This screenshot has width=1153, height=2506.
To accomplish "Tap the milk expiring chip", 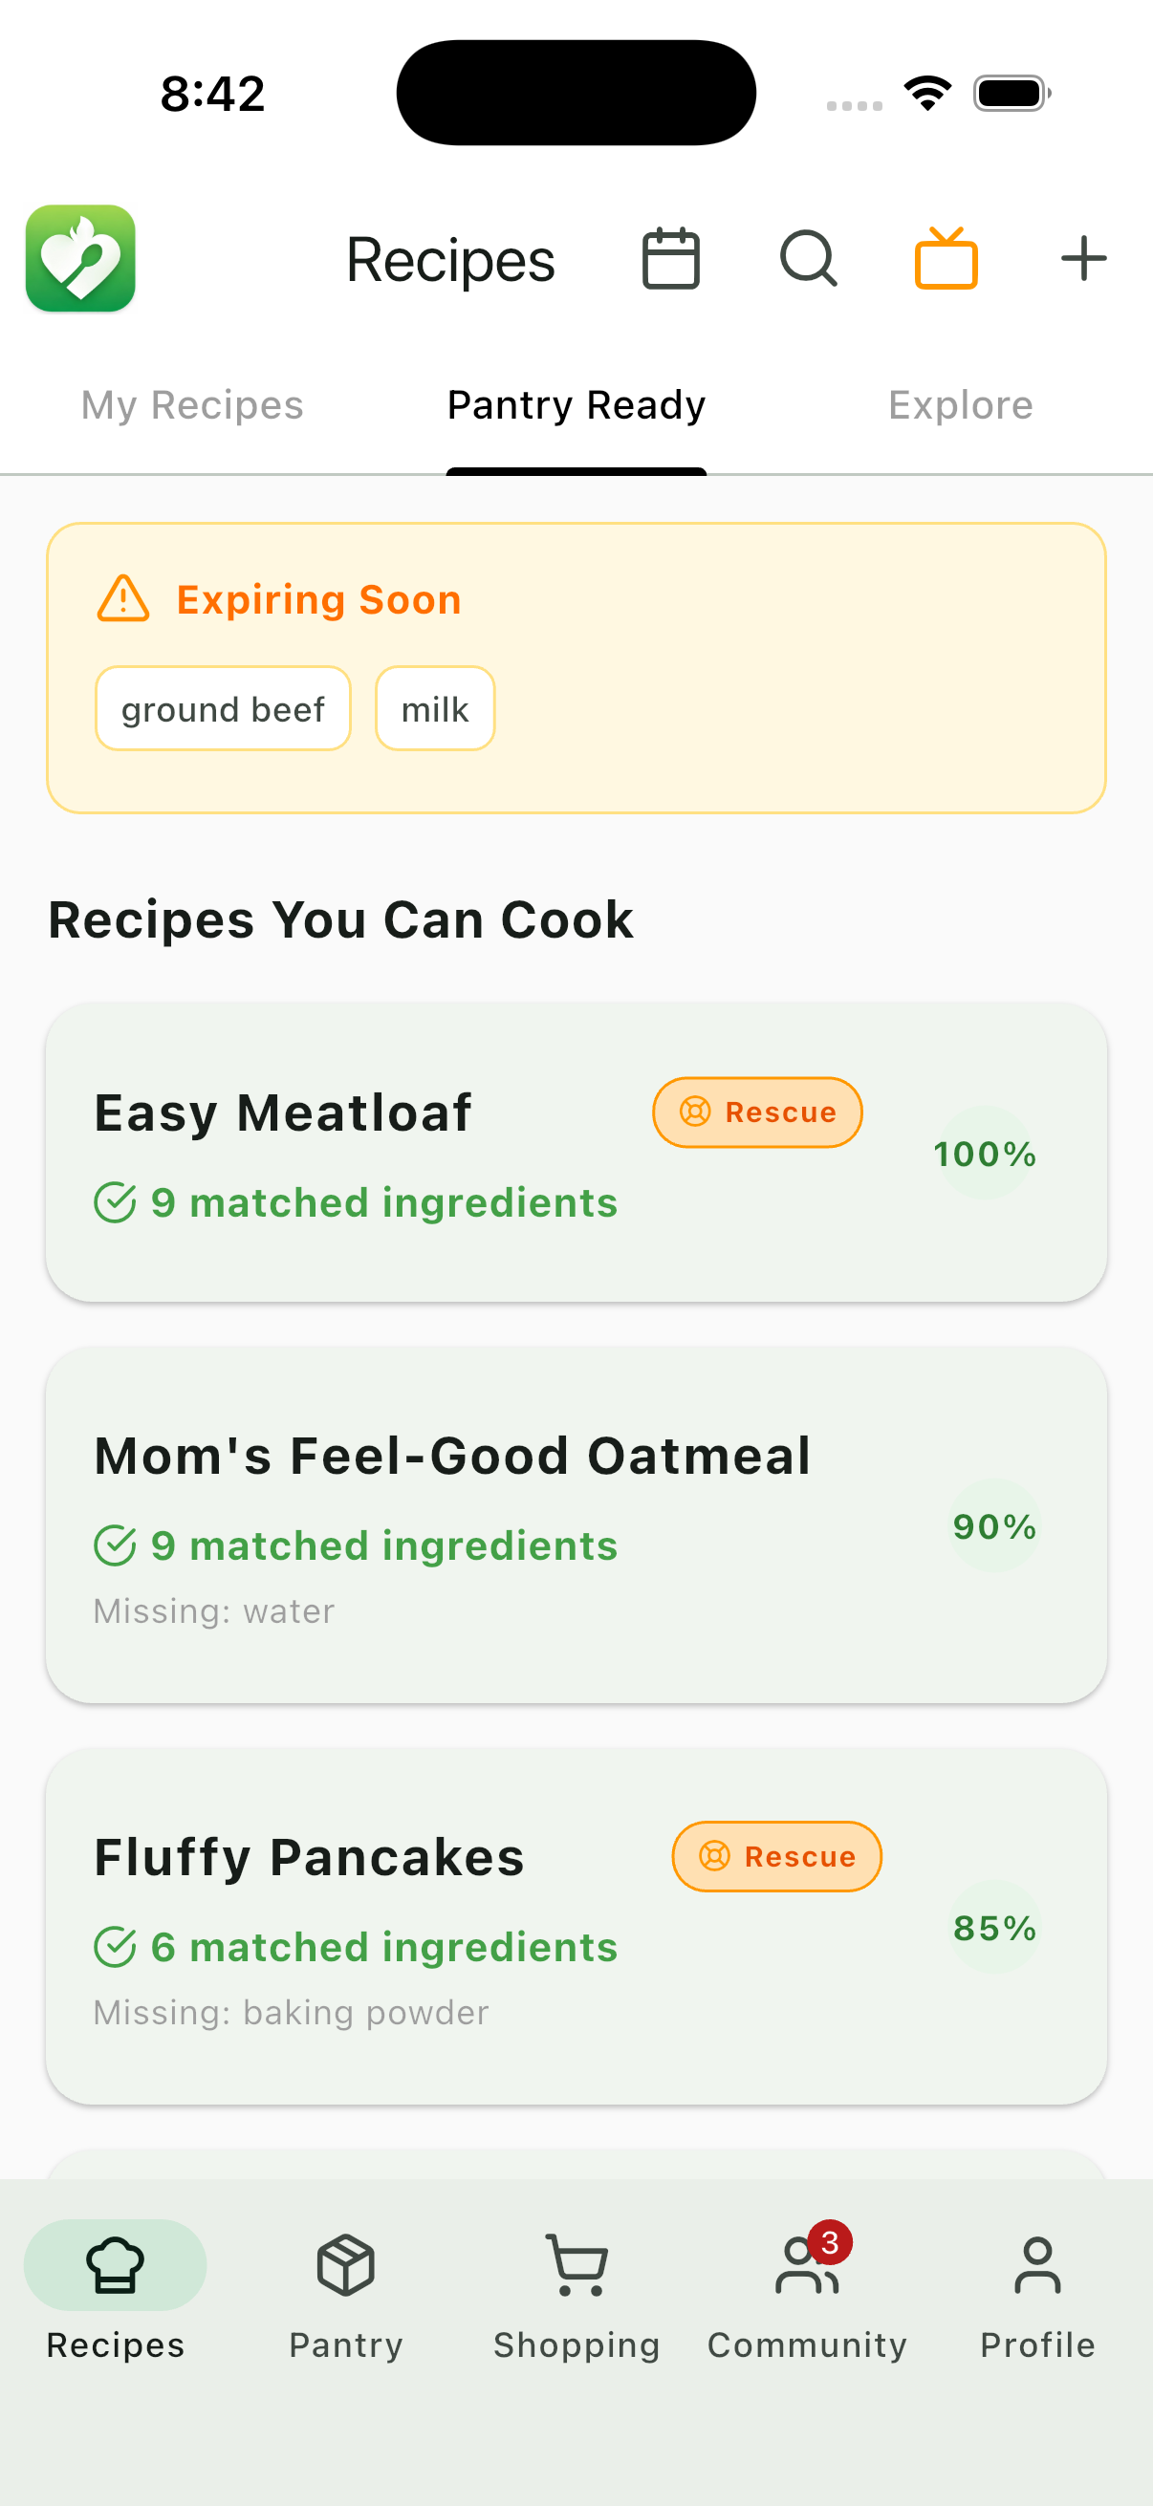I will (435, 709).
